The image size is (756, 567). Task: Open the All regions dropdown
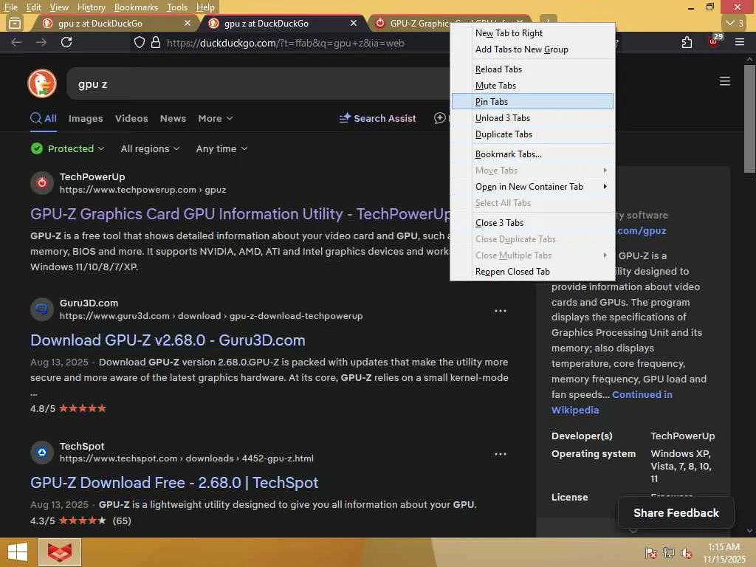pyautogui.click(x=150, y=148)
